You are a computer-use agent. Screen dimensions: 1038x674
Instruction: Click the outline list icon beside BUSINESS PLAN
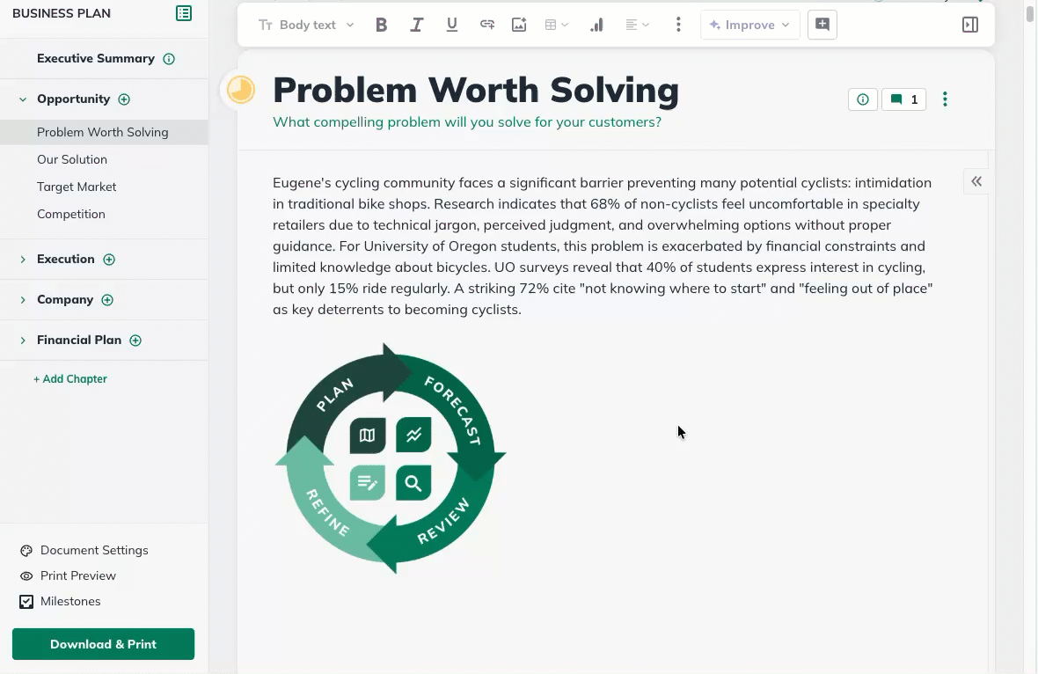[x=183, y=13]
